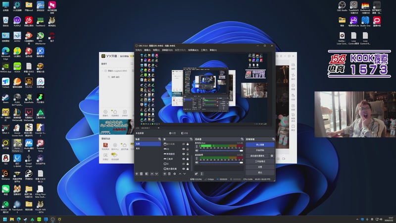Image resolution: width=396 pixels, height=223 pixels.
Task: Open the 编辑(E) menu in OBS
Action: tap(147, 50)
